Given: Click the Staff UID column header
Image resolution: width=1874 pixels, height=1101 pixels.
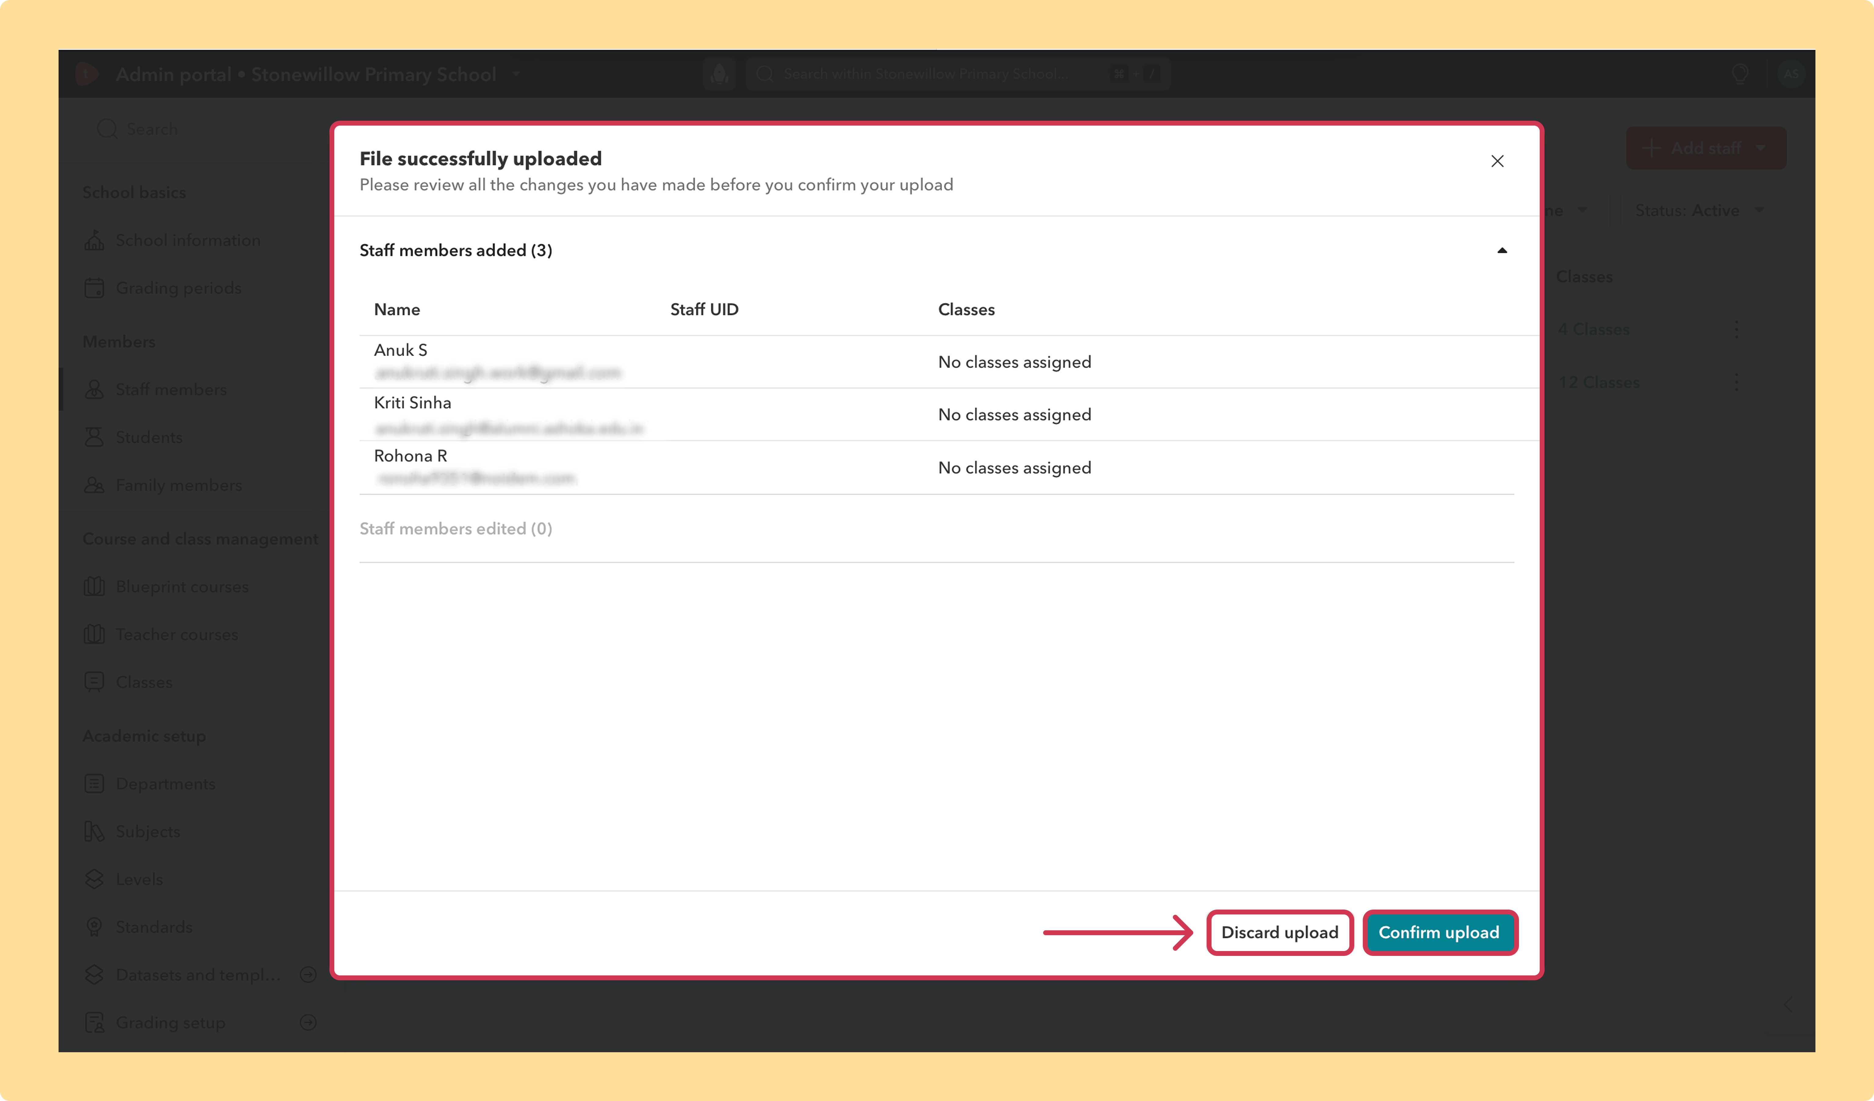Looking at the screenshot, I should click(704, 309).
